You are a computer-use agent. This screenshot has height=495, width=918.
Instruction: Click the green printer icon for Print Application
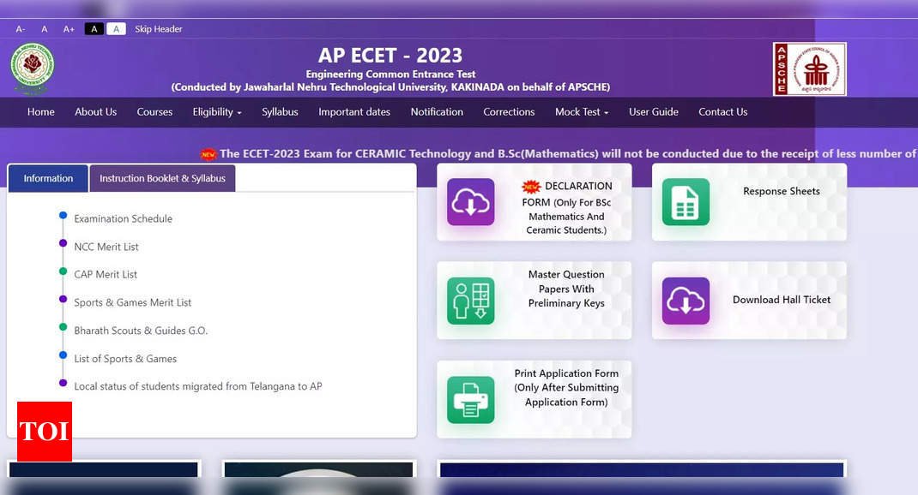[471, 400]
